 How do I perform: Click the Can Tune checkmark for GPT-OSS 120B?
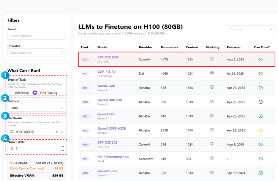260,59
